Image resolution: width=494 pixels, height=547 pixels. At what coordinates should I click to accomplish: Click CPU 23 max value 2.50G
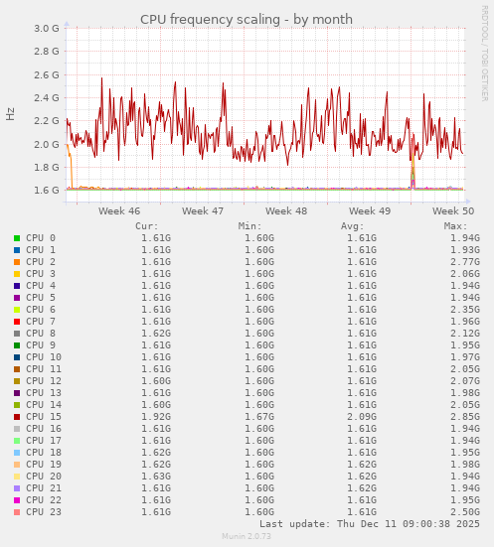pyautogui.click(x=465, y=512)
